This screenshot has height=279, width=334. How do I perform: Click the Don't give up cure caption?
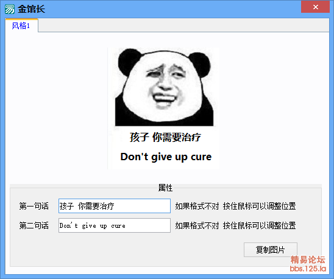click(x=166, y=157)
